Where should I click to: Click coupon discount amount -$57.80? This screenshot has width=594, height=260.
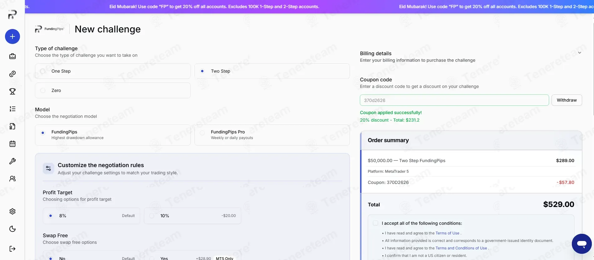565,182
